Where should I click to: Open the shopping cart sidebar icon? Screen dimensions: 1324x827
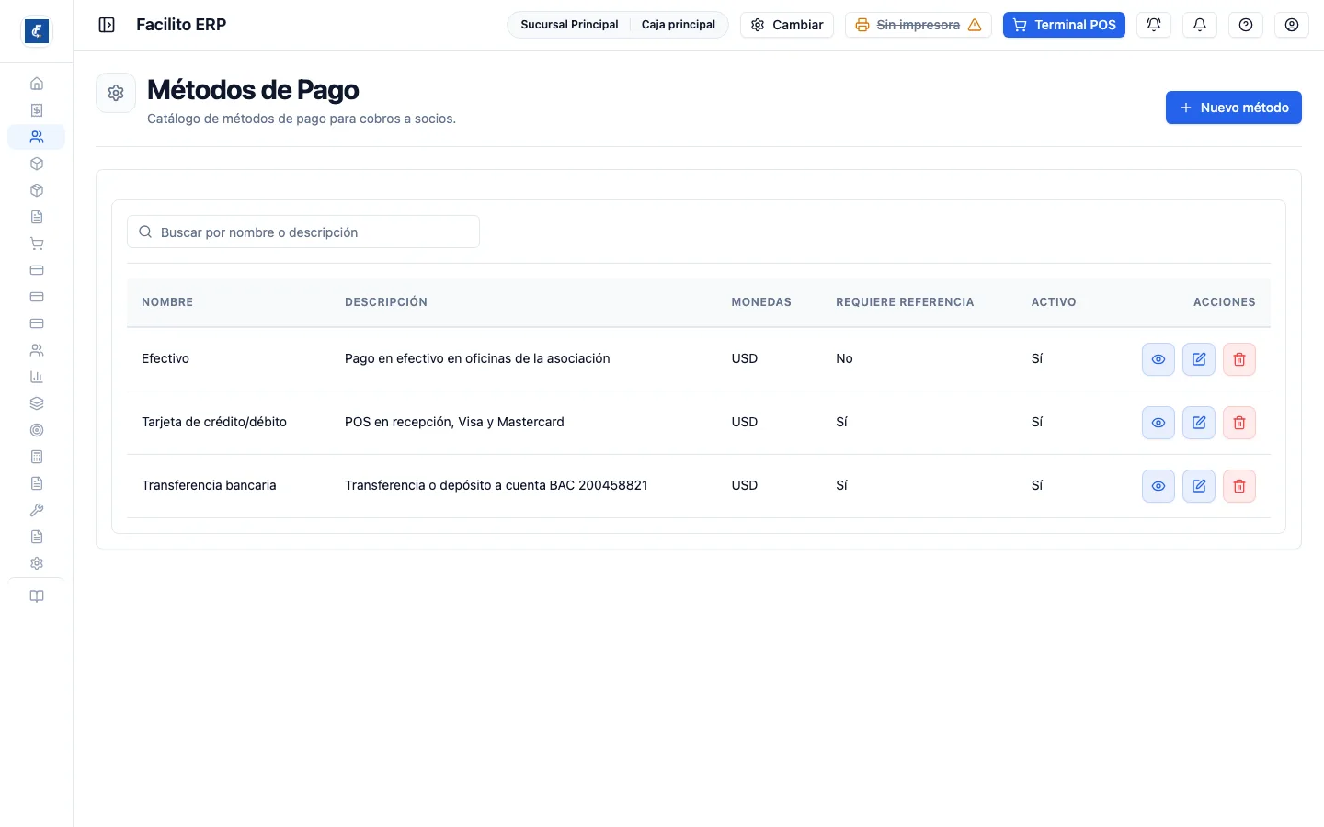point(37,244)
